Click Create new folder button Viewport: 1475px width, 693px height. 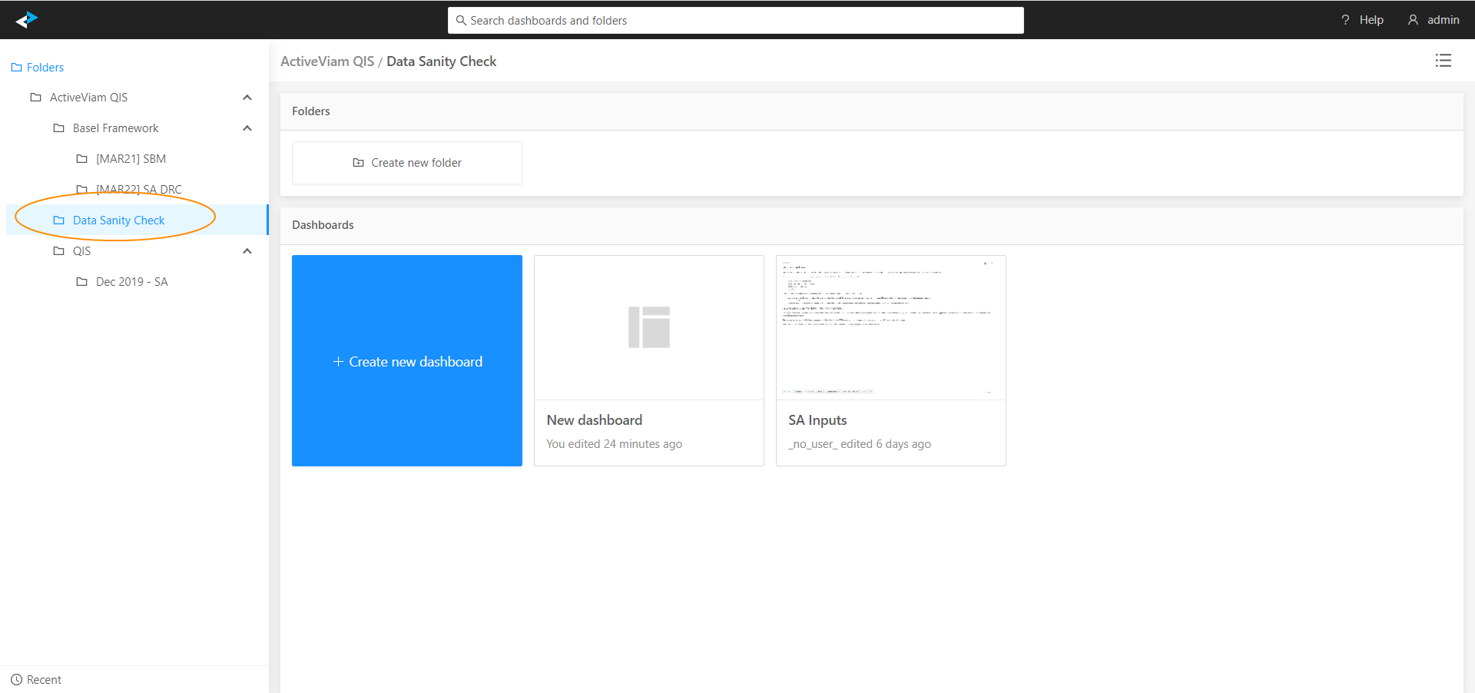(407, 163)
